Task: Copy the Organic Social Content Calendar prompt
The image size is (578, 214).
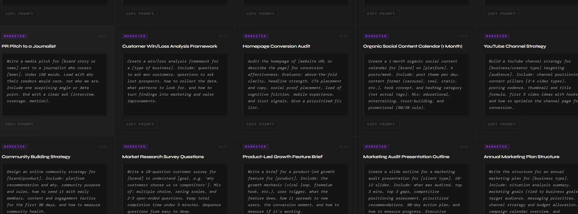Action: pos(381,124)
